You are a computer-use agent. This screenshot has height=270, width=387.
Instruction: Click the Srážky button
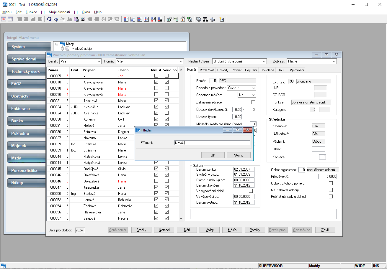click(141, 230)
